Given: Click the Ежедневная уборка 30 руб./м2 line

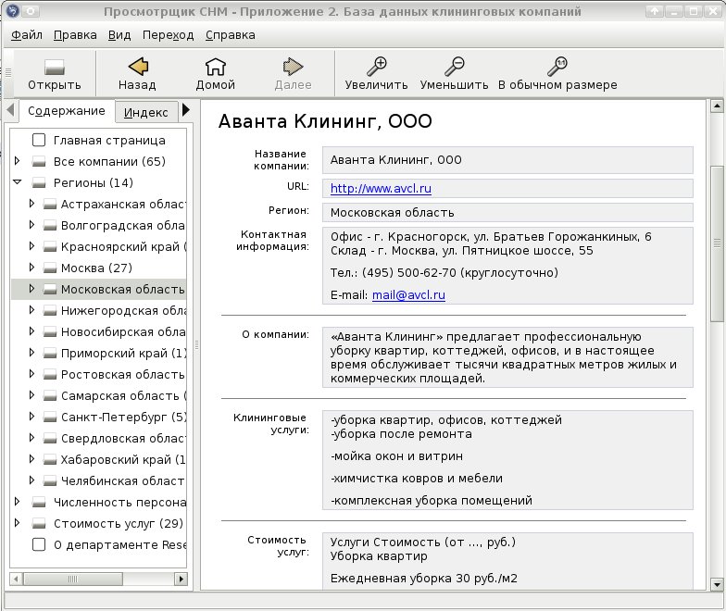Looking at the screenshot, I should tap(424, 578).
